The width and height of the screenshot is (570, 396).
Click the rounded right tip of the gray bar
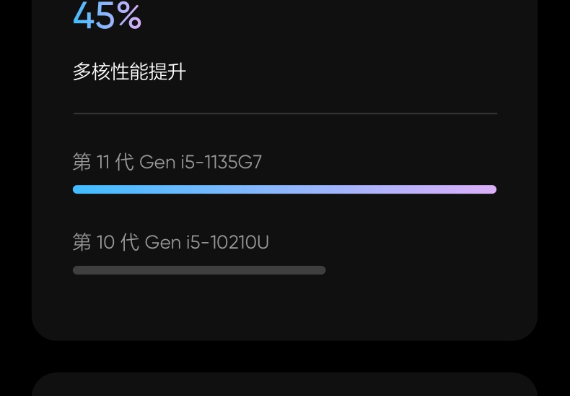pos(322,270)
